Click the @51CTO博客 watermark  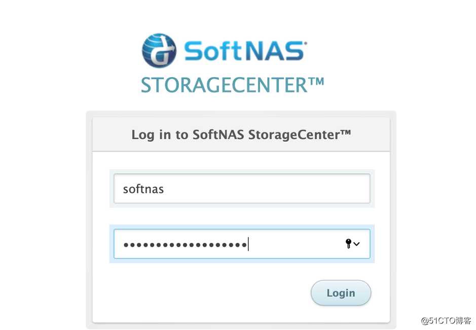click(x=446, y=320)
